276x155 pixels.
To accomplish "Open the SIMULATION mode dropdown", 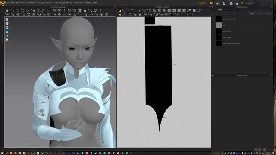I will [x=250, y=3].
